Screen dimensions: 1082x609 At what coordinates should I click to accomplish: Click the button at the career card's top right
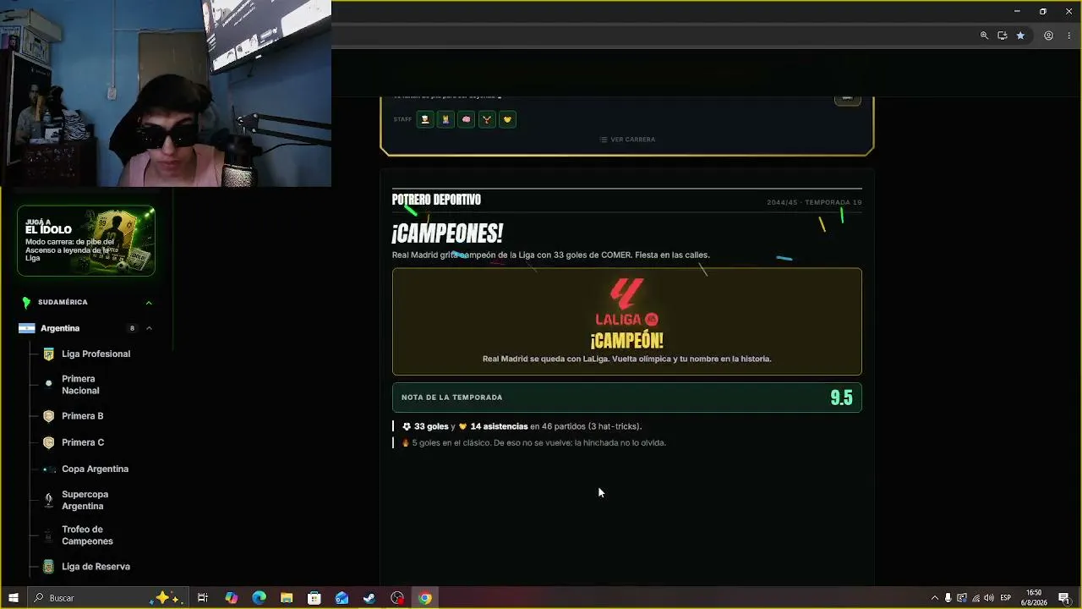pos(847,99)
